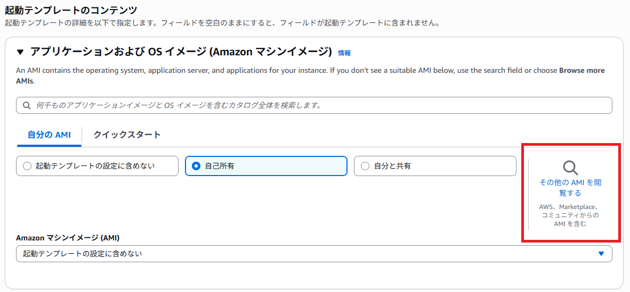Click the アプリケーションおよび OS イメージ section heading
This screenshot has height=292, width=630.
(x=181, y=52)
